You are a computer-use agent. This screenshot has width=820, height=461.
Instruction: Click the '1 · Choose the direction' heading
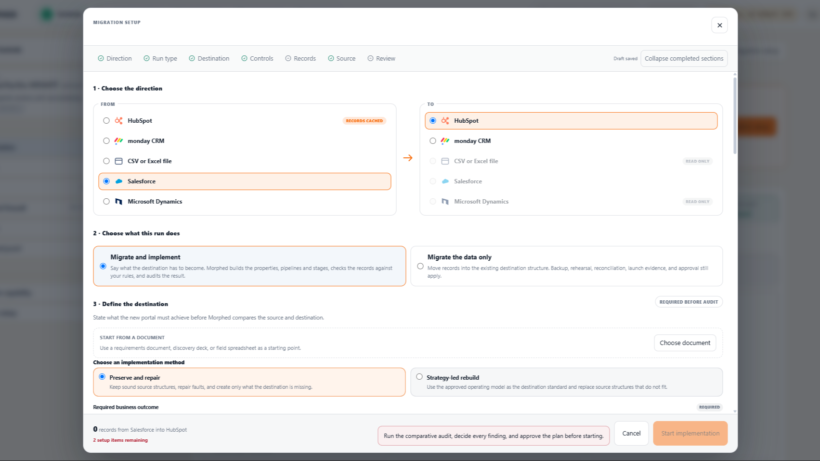click(128, 89)
